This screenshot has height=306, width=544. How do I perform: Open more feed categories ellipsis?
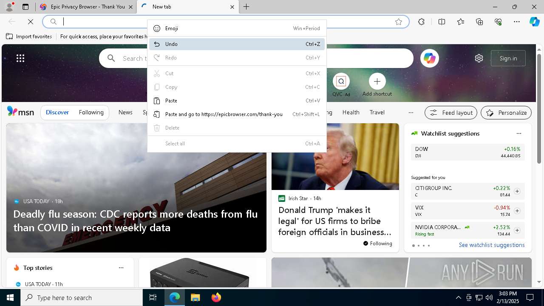(x=411, y=113)
